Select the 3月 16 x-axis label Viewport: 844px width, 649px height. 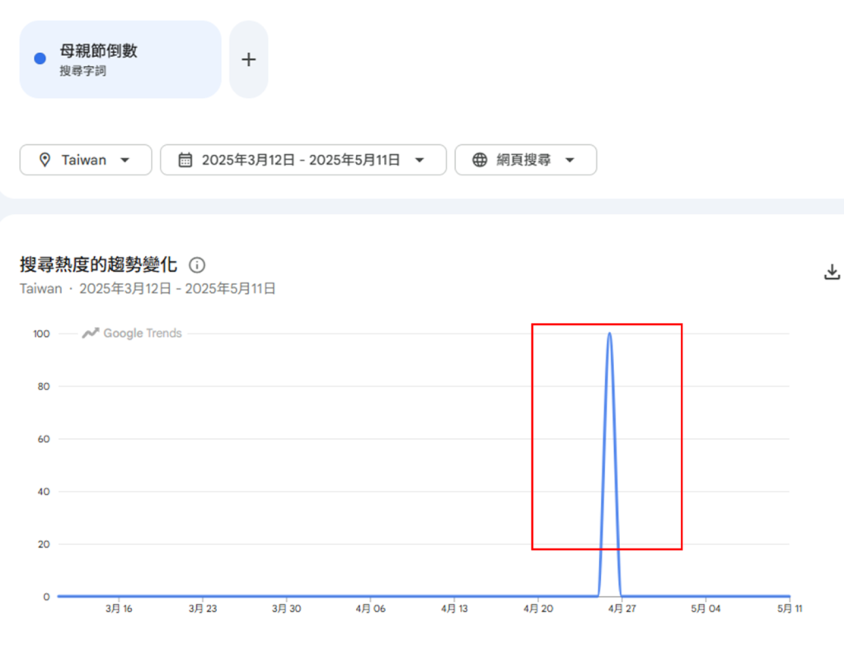(119, 609)
